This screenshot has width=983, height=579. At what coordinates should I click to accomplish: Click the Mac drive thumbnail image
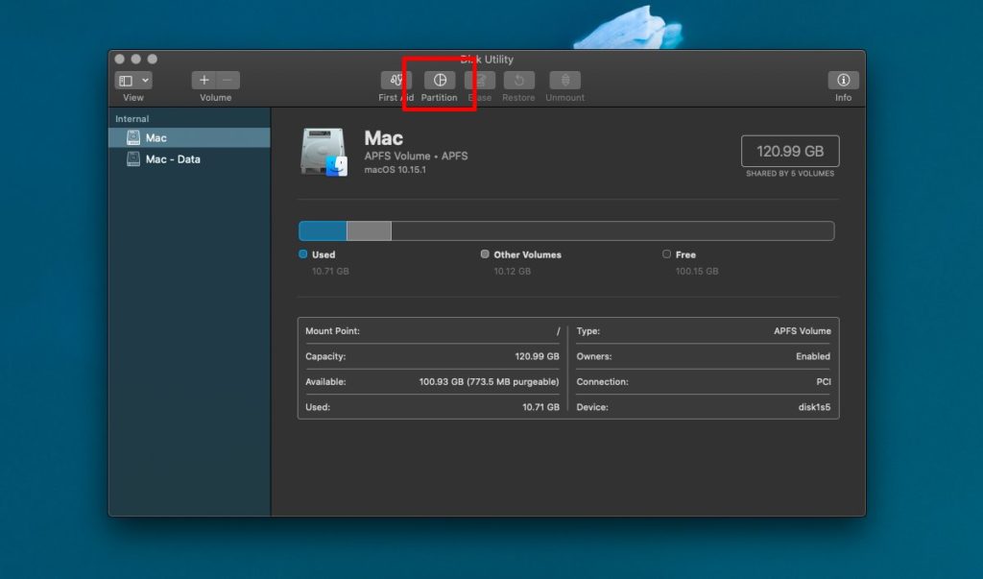[x=323, y=149]
